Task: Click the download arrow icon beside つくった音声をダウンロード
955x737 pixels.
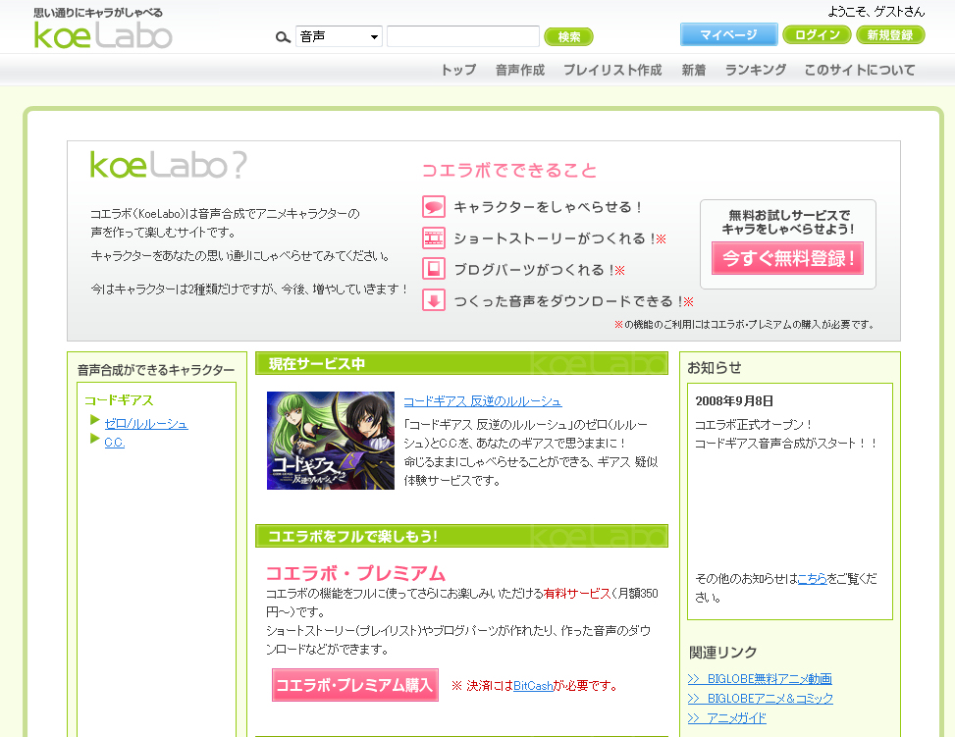Action: (x=434, y=300)
